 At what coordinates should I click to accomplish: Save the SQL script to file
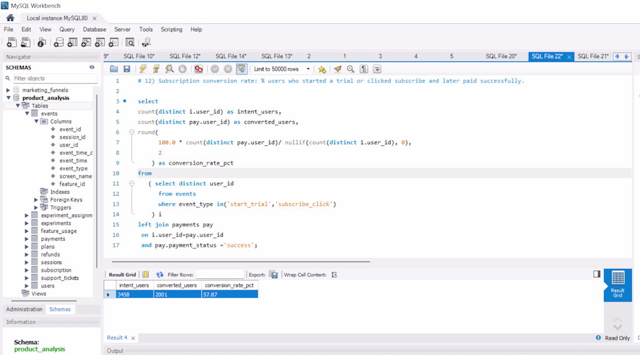[x=127, y=69]
